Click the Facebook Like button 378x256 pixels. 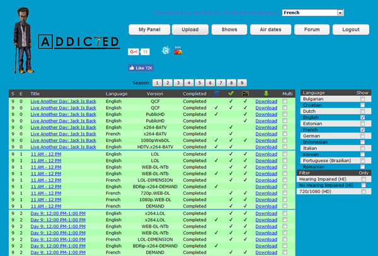point(141,67)
